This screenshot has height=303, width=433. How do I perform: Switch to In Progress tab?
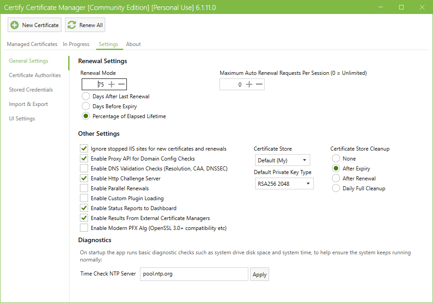coord(76,44)
